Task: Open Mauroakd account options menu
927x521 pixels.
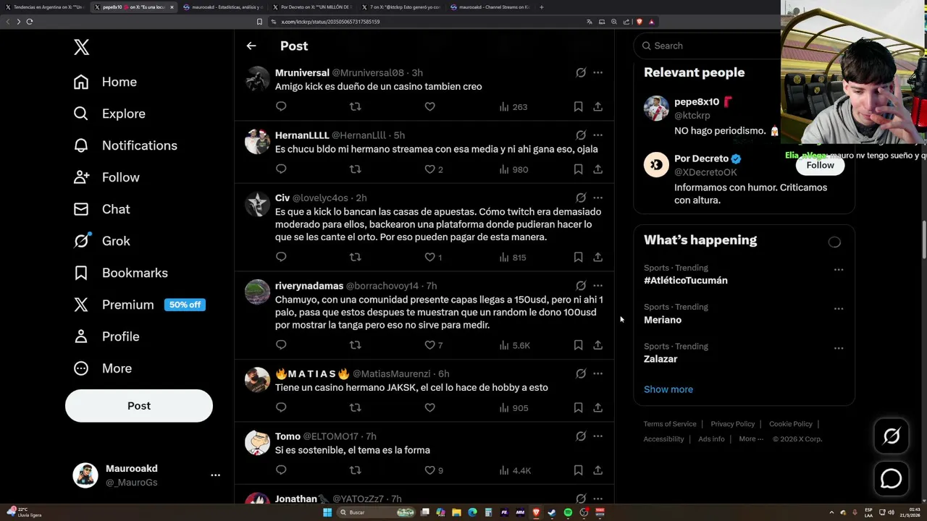Action: (x=215, y=475)
